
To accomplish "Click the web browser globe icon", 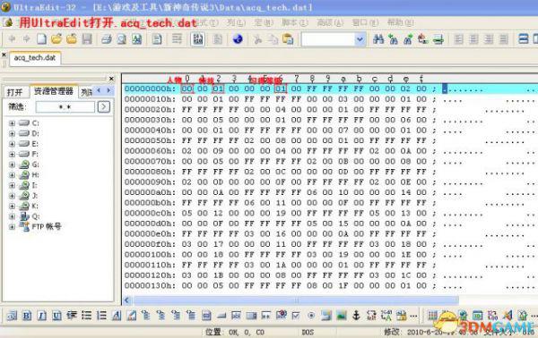I will click(x=238, y=39).
